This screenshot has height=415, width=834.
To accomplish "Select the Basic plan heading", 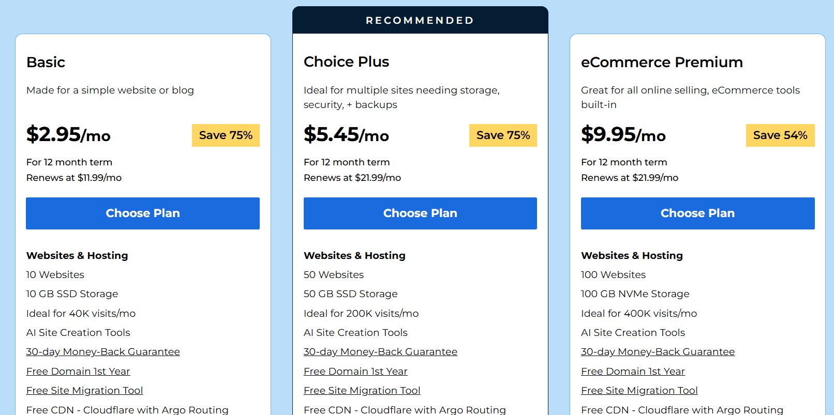I will tap(46, 62).
